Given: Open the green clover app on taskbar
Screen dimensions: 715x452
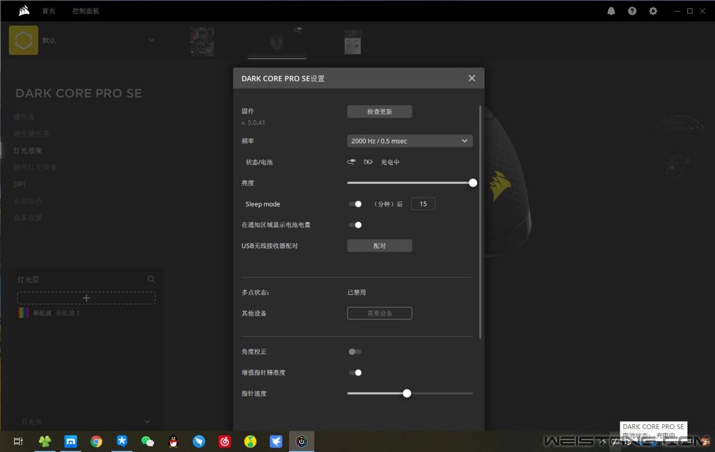Looking at the screenshot, I should (x=45, y=442).
